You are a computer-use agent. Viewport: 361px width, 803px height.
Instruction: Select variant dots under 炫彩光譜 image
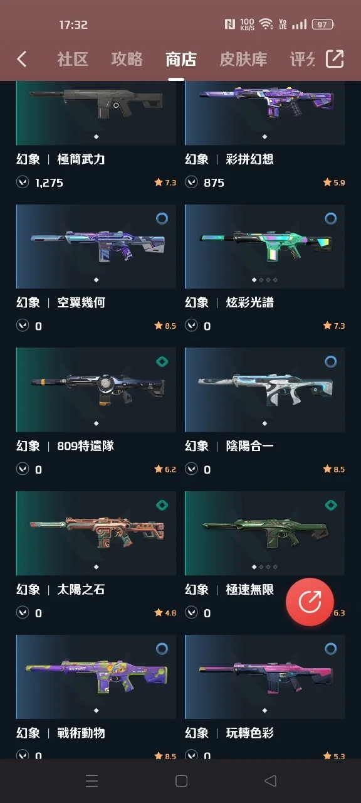(264, 280)
